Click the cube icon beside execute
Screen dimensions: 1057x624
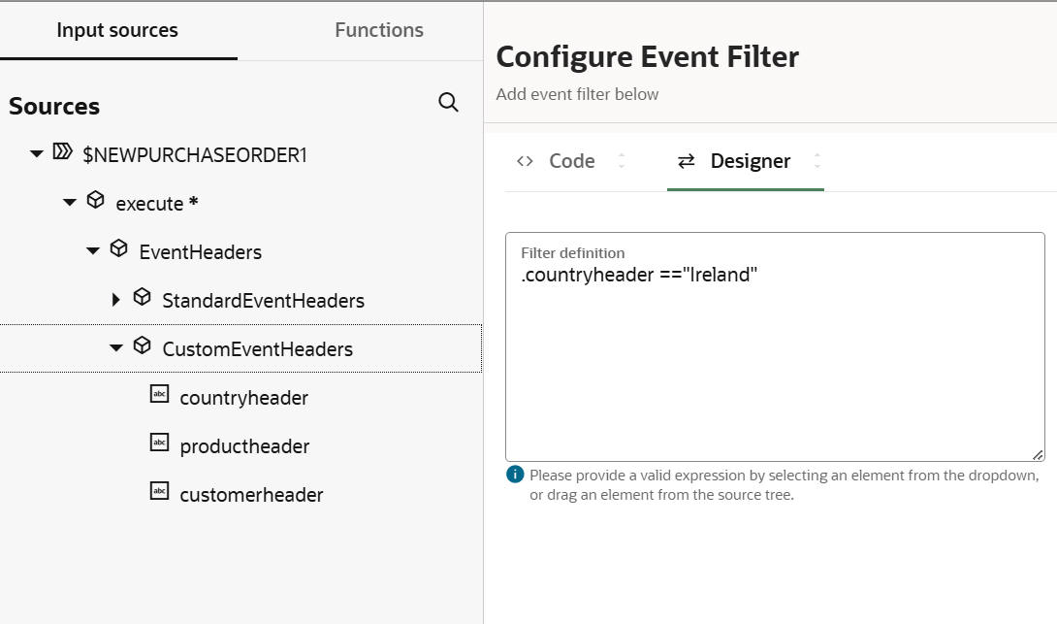point(95,200)
